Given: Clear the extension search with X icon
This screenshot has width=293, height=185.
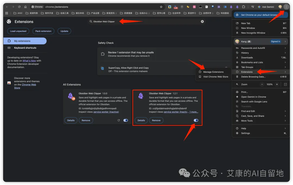Looking at the screenshot, I should coord(202,21).
